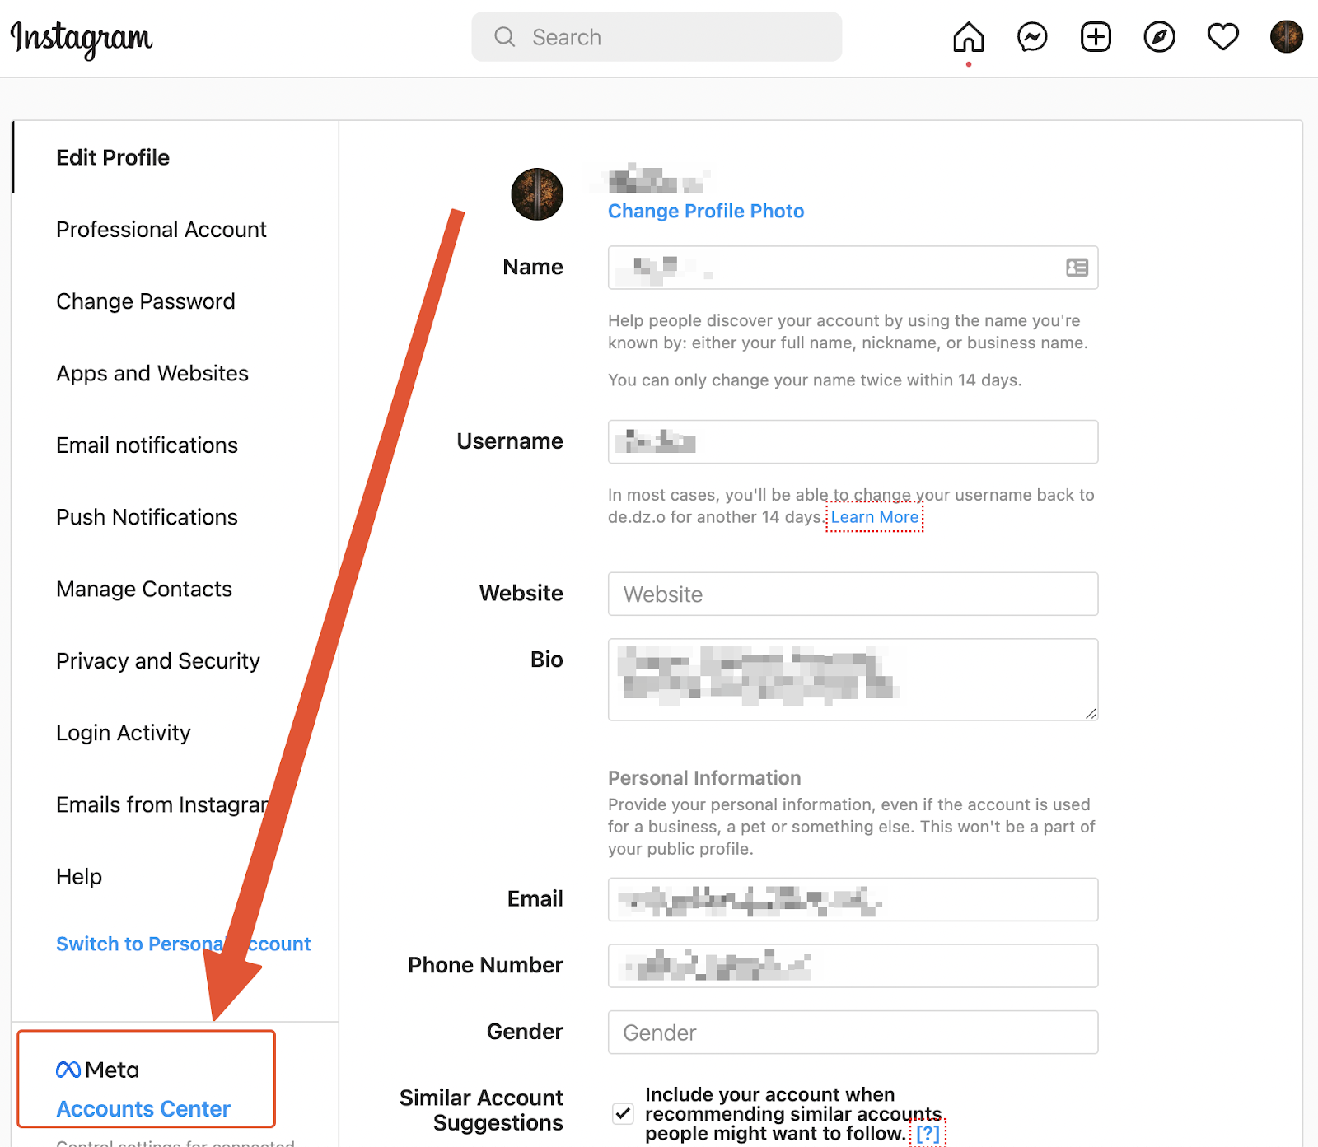Click into the Name field
The height and width of the screenshot is (1147, 1318).
(x=853, y=268)
